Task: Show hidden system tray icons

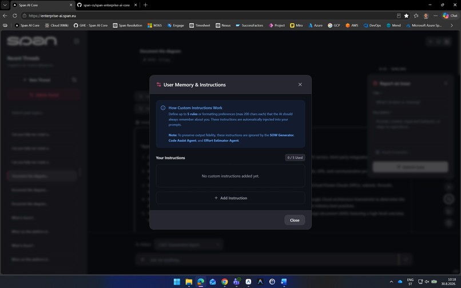Action: click(391, 282)
